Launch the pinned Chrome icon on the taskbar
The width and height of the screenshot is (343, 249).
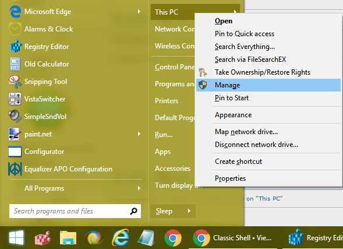pyautogui.click(x=173, y=238)
